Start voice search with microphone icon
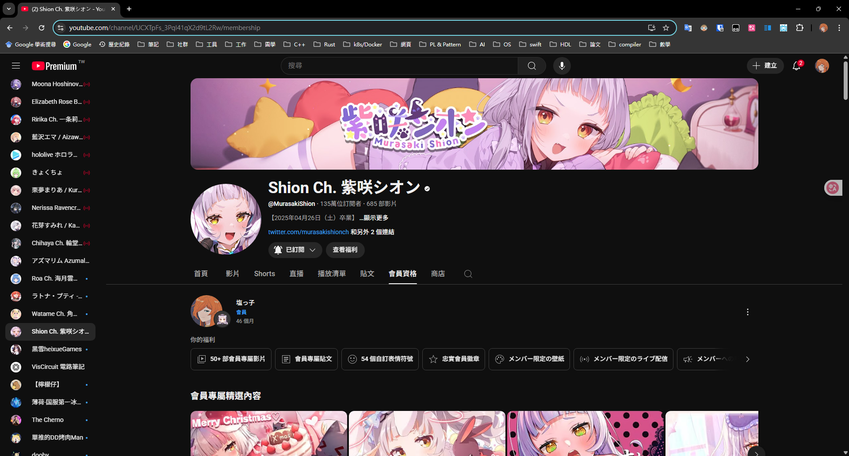Screen dimensions: 849x456 coord(562,66)
